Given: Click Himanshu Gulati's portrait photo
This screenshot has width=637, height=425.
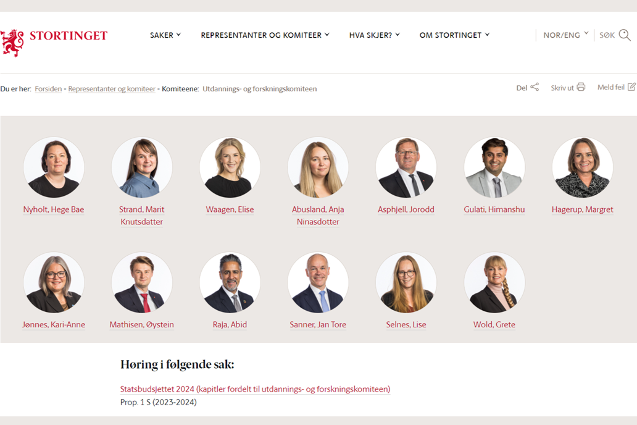Looking at the screenshot, I should click(x=494, y=167).
